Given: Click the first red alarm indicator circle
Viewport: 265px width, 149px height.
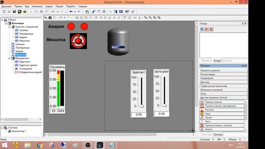Looking at the screenshot, I should (71, 26).
